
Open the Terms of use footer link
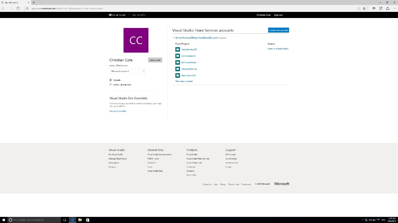point(233,184)
